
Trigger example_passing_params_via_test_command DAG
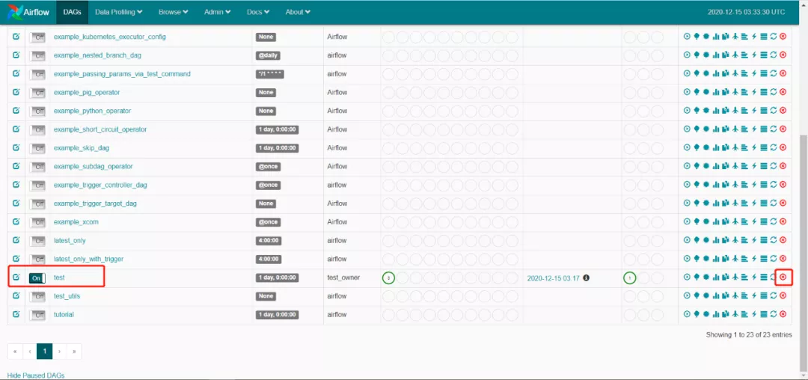686,73
